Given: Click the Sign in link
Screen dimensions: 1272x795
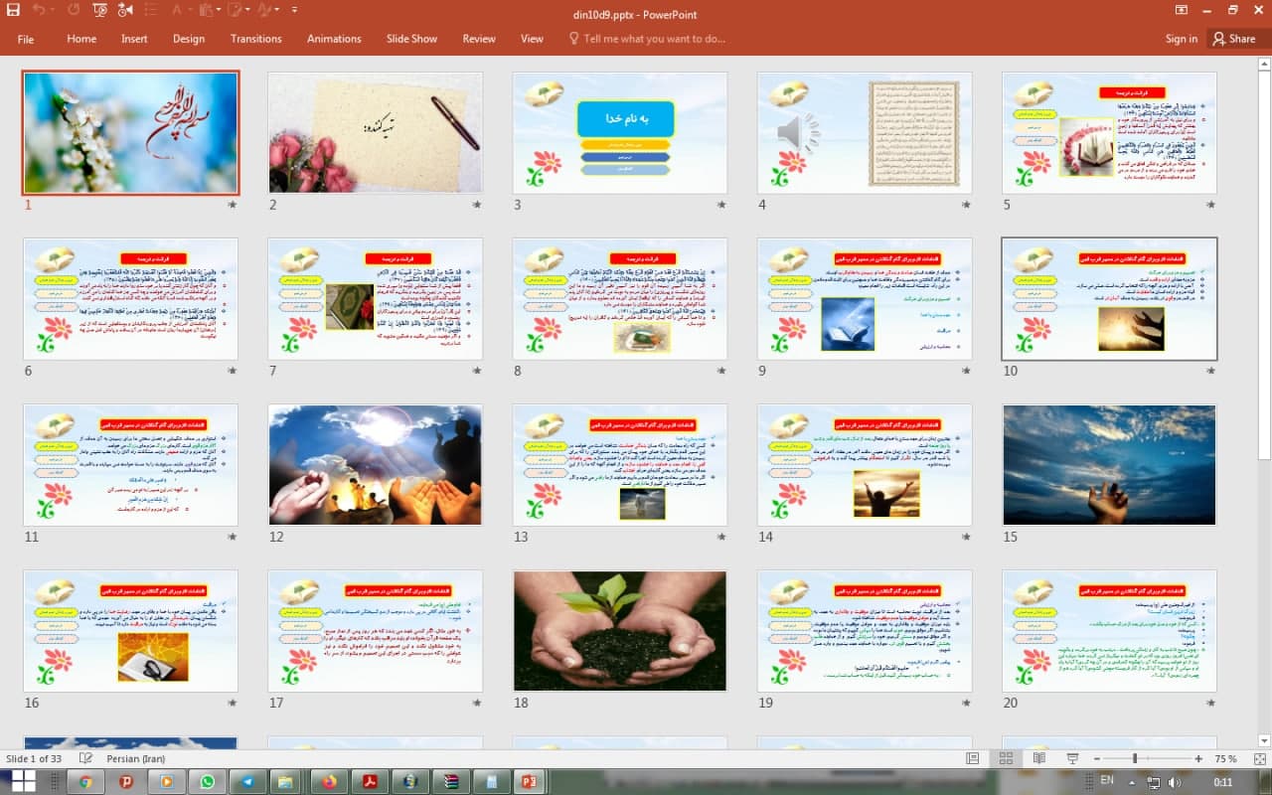Looking at the screenshot, I should [1182, 39].
